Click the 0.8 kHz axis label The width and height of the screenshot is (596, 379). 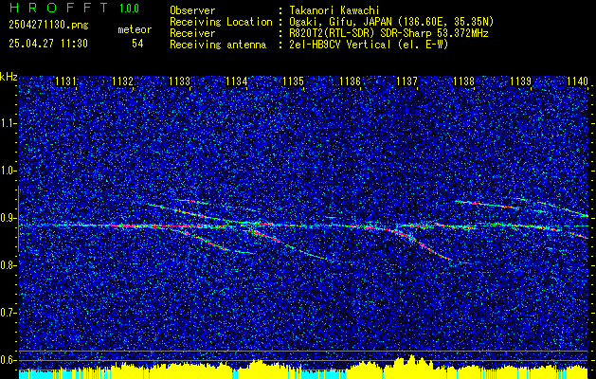tap(9, 265)
